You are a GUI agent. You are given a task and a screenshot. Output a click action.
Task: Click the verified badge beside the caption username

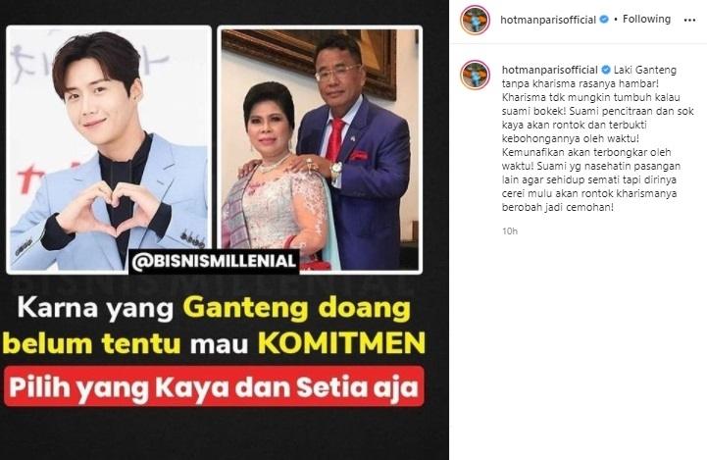pos(606,70)
